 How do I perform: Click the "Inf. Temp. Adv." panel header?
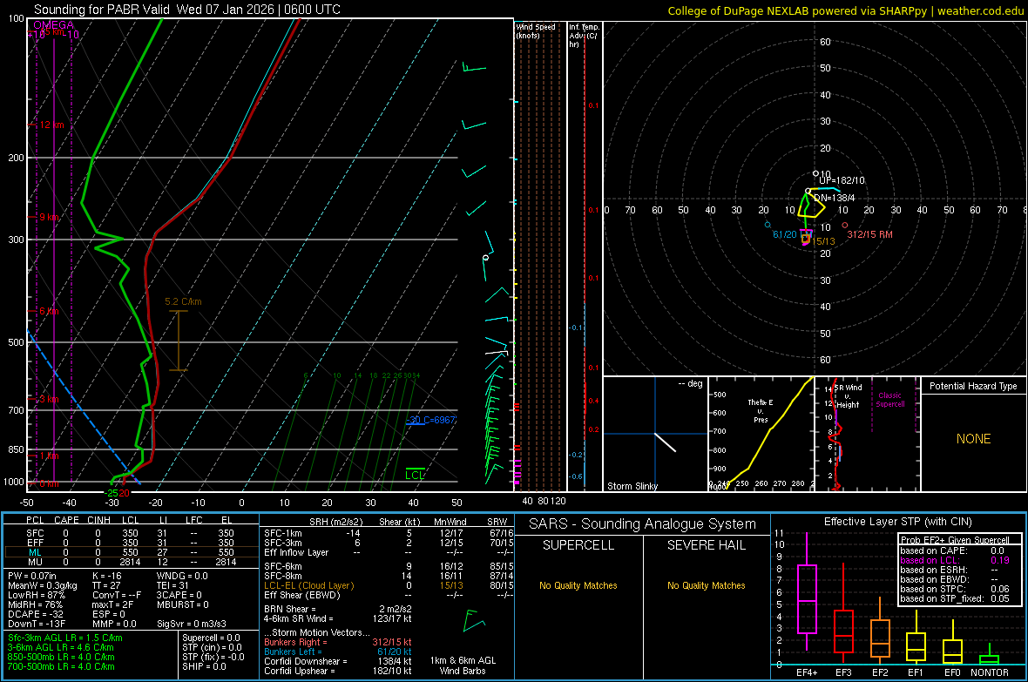click(x=584, y=36)
